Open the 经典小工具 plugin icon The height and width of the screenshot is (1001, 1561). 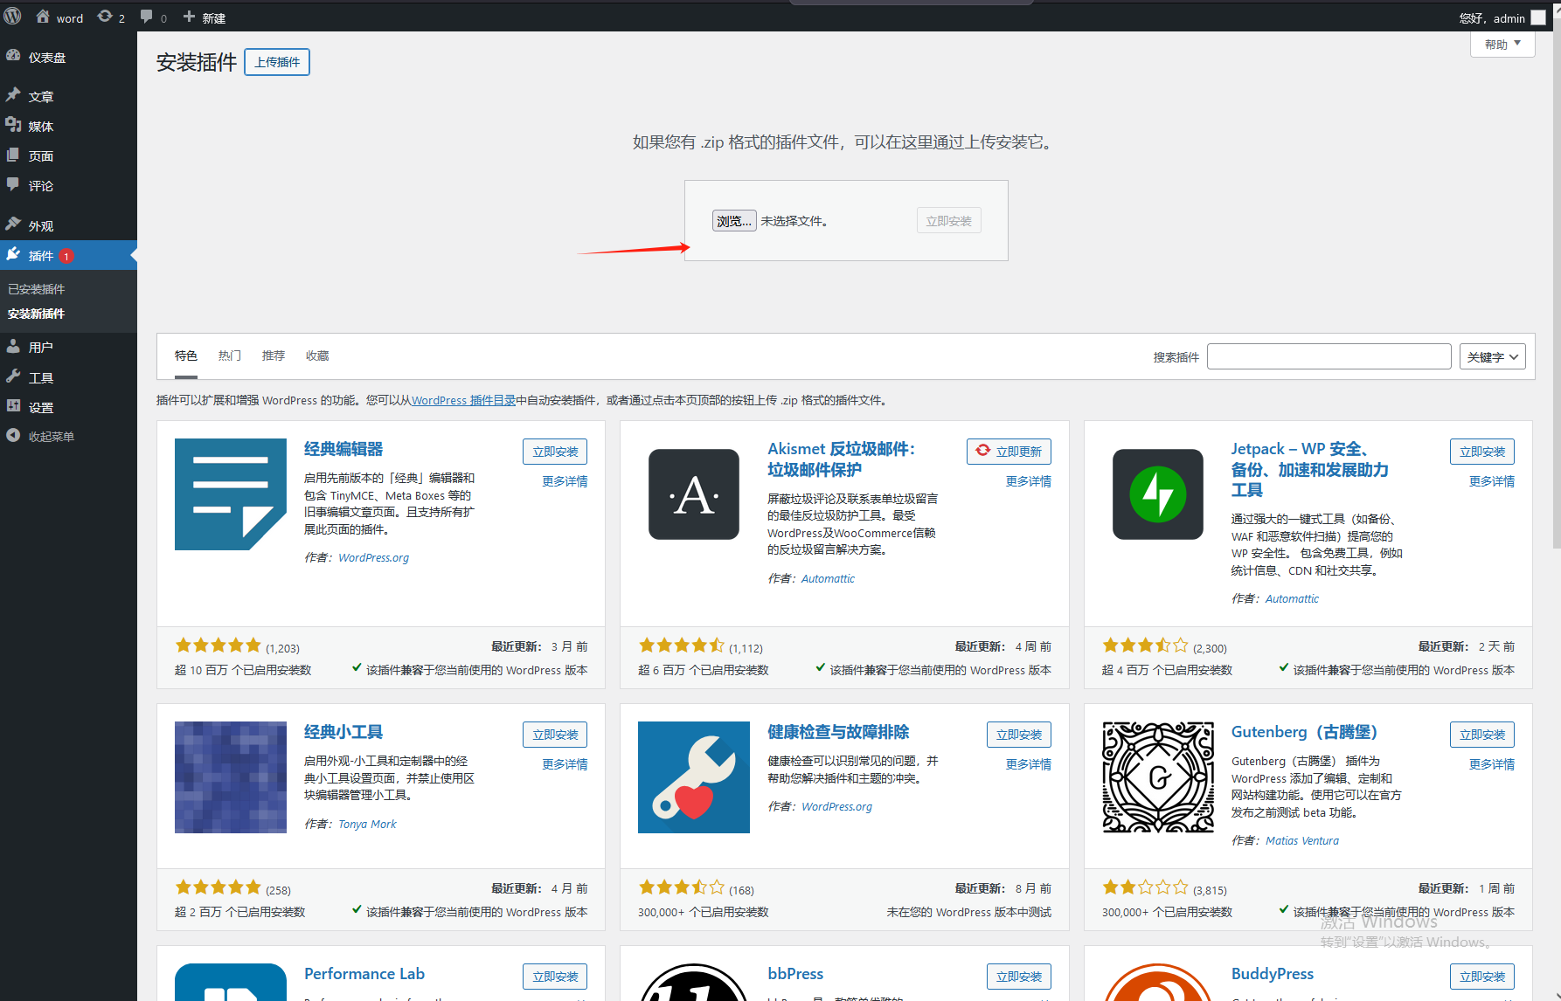pos(231,777)
